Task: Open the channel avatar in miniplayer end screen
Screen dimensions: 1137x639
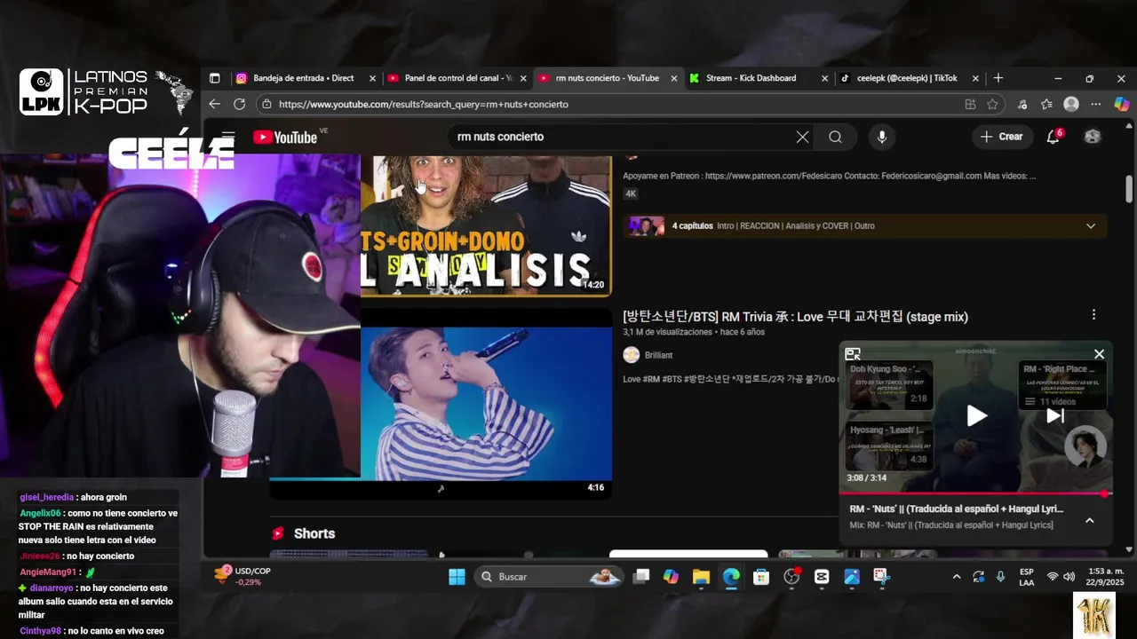Action: [x=1085, y=446]
